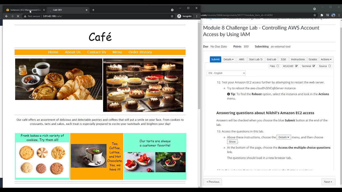Click 'Frank bakes a rich variety of cookies' text
Screen dimensions: 342x192
click(42, 138)
